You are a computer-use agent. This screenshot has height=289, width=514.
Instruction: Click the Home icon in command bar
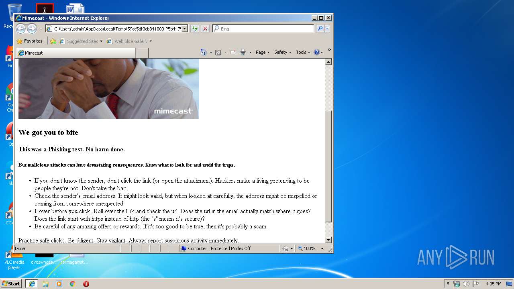[x=204, y=52]
